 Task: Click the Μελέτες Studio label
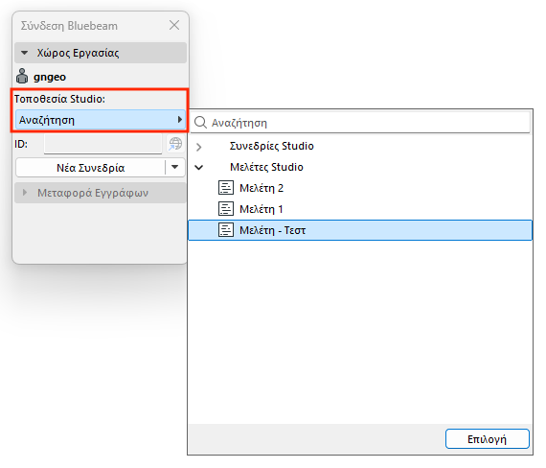pyautogui.click(x=266, y=167)
